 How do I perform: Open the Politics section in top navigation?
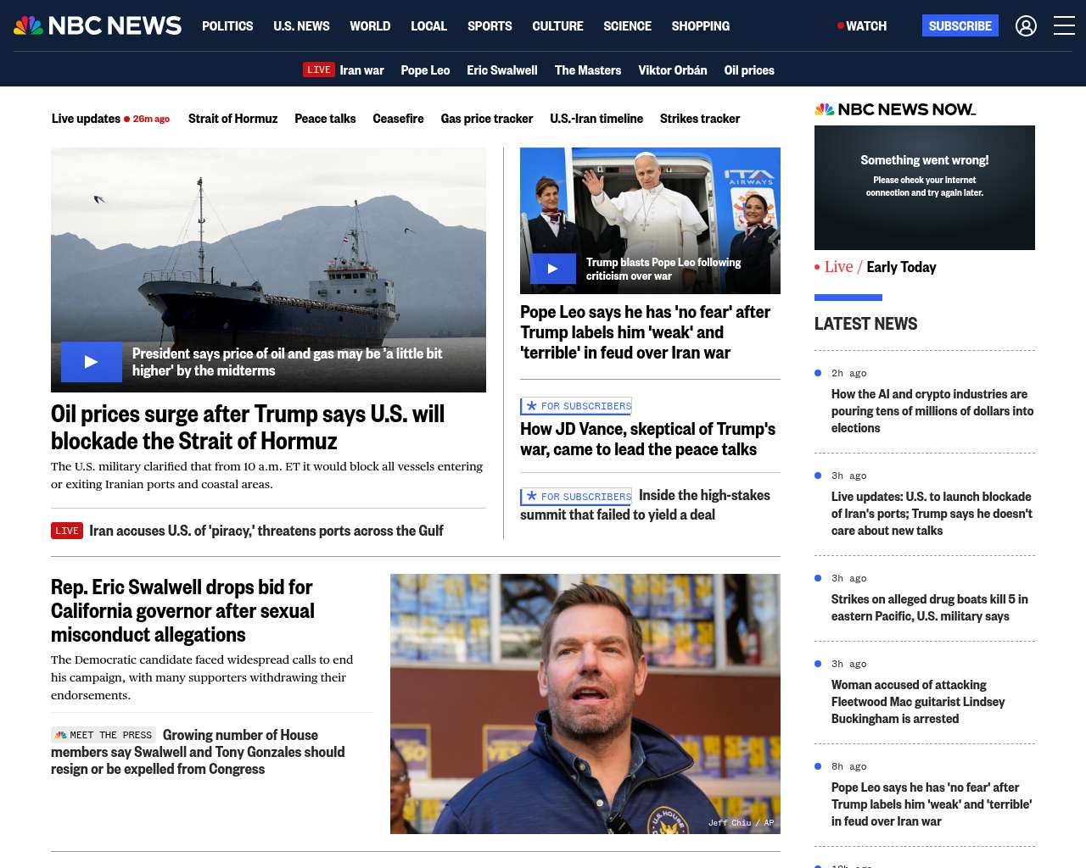point(227,26)
